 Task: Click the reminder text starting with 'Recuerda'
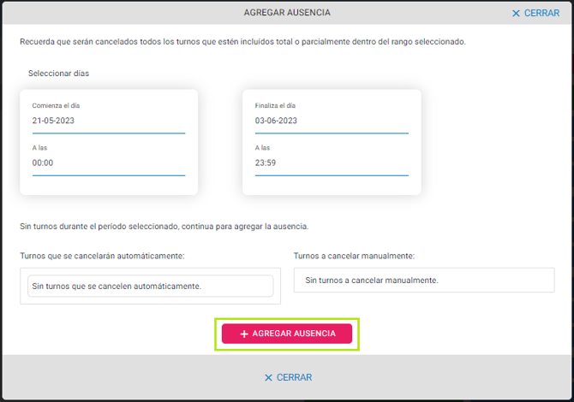click(x=242, y=41)
